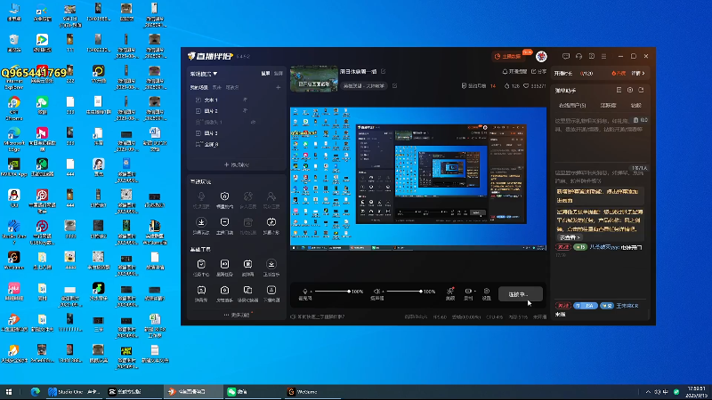Open the 常规模式 mode dropdown
This screenshot has width=712, height=400.
coord(204,74)
